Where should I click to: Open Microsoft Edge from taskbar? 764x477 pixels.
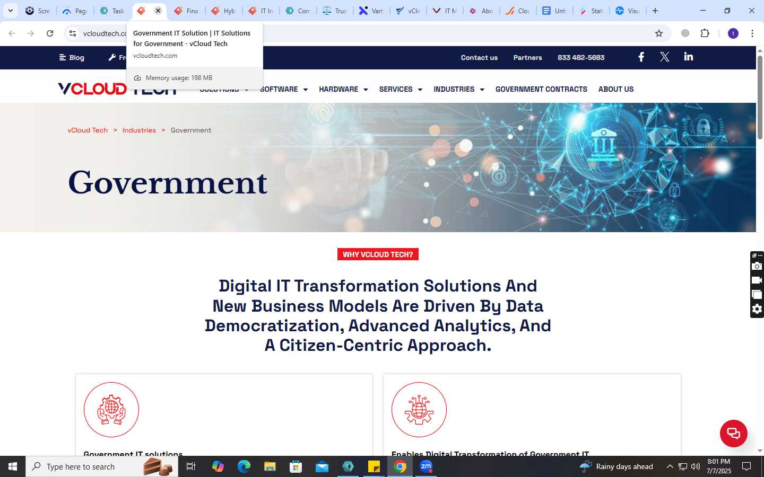244,466
